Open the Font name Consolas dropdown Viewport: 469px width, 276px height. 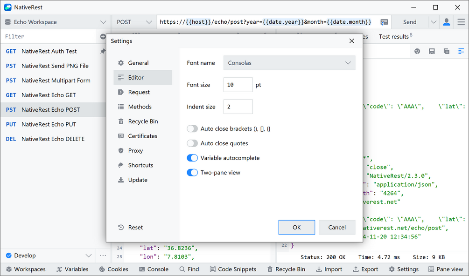[x=289, y=63]
